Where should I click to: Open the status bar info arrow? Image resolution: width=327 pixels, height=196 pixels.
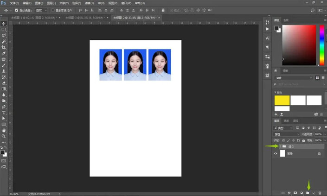pos(60,194)
